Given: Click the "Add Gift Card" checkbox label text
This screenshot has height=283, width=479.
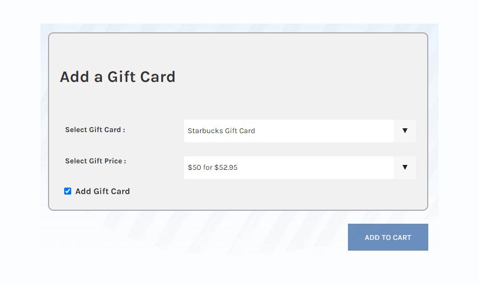Looking at the screenshot, I should tap(102, 191).
